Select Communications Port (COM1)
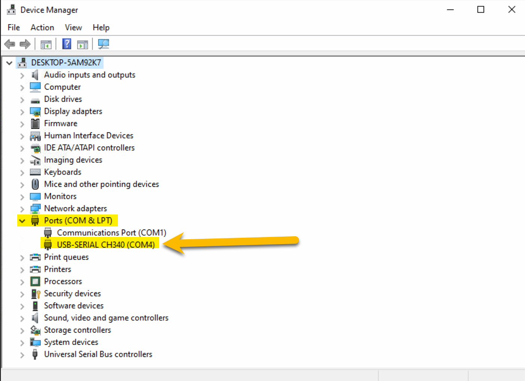525x381 pixels. [x=111, y=232]
